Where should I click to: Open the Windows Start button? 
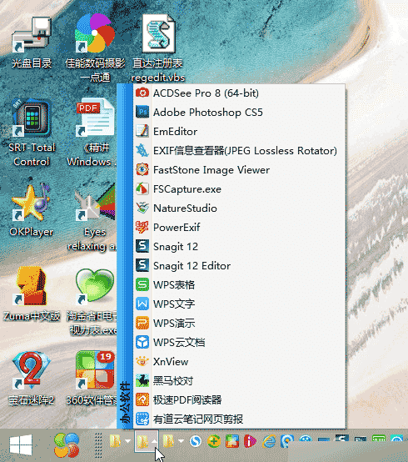click(x=21, y=445)
